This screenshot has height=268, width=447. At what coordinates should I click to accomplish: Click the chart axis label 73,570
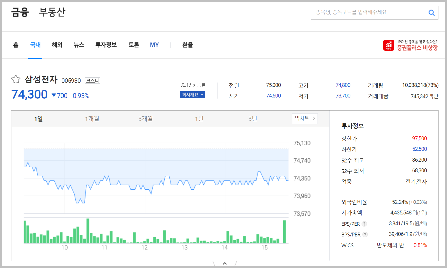tap(302, 214)
